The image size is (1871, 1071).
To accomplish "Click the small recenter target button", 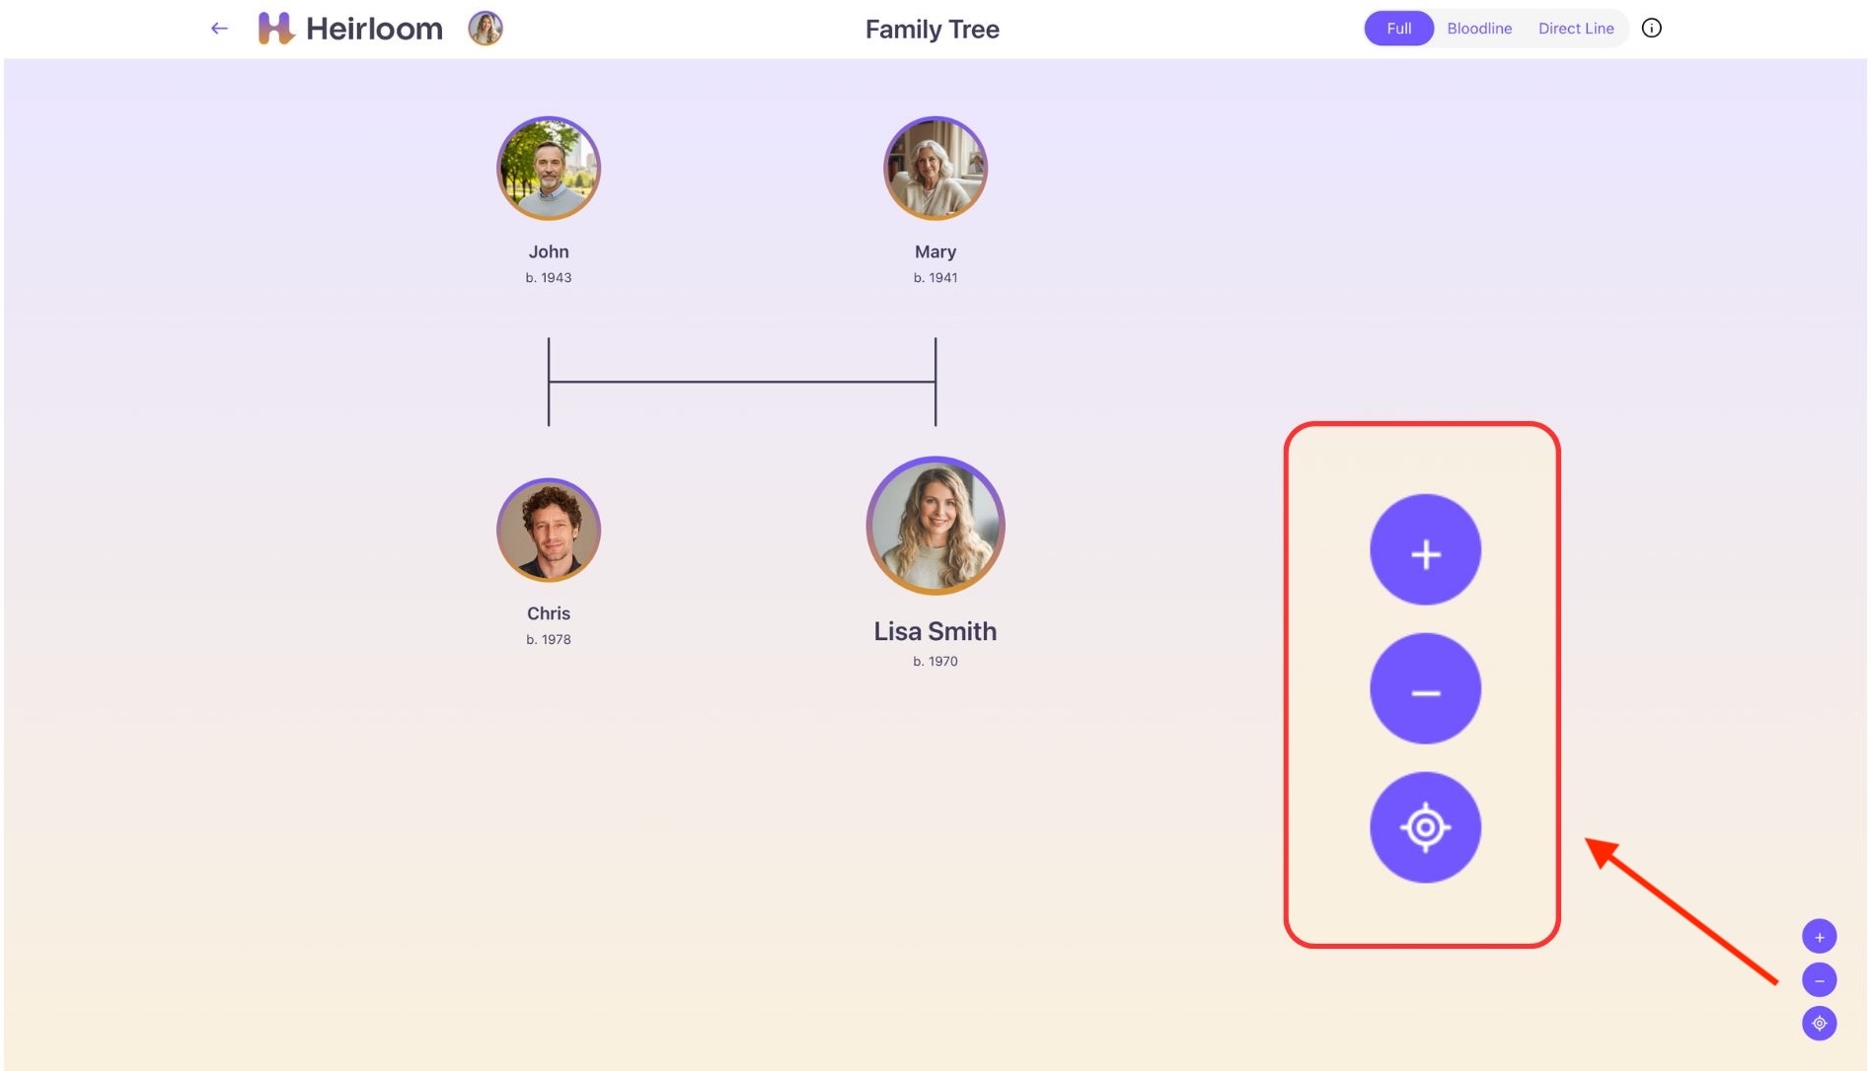I will pyautogui.click(x=1819, y=1024).
